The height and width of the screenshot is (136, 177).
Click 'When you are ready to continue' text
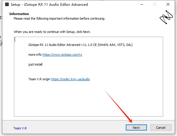tap(52, 32)
